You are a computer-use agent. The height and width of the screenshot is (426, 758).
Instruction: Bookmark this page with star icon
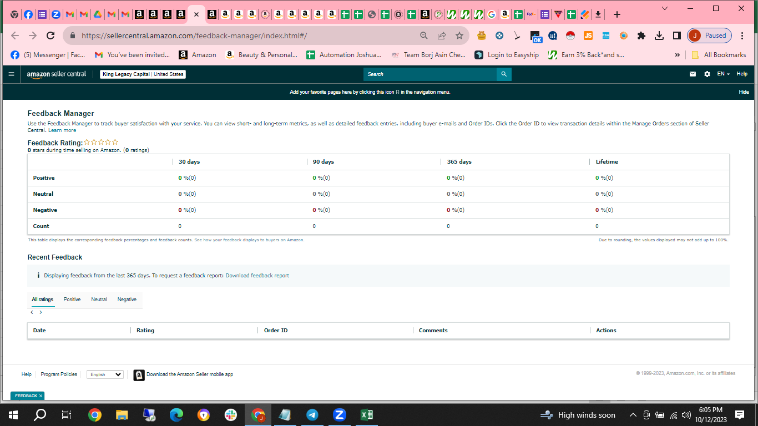pos(459,35)
